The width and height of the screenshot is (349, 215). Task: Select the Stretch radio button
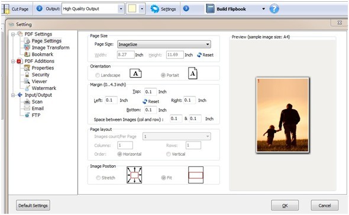(x=98, y=178)
